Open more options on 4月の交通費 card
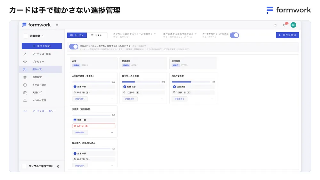 point(112,99)
